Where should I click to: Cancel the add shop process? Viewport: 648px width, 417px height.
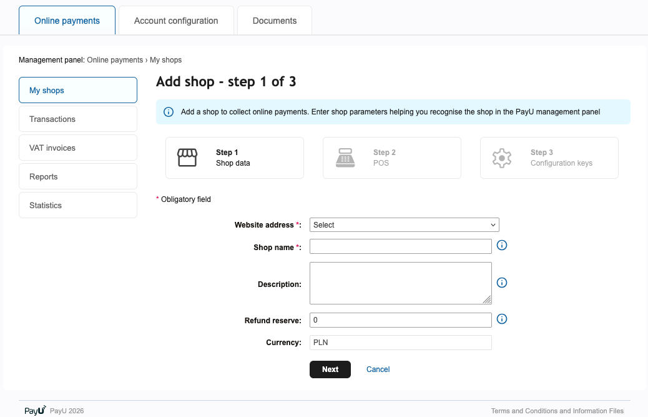tap(378, 369)
